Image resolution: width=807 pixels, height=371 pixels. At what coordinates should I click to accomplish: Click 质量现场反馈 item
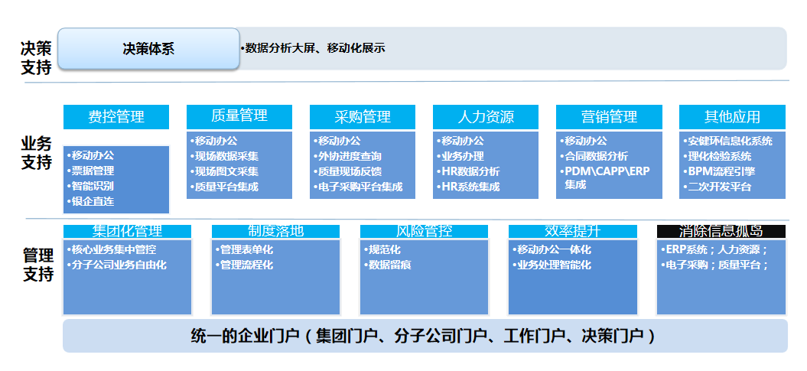(x=347, y=172)
